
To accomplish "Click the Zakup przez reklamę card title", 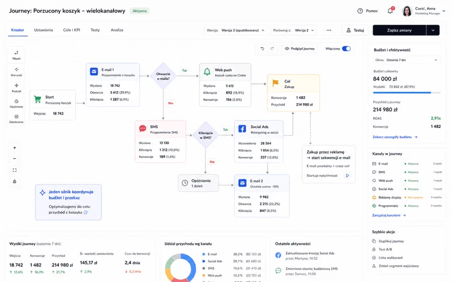I will click(328, 155).
